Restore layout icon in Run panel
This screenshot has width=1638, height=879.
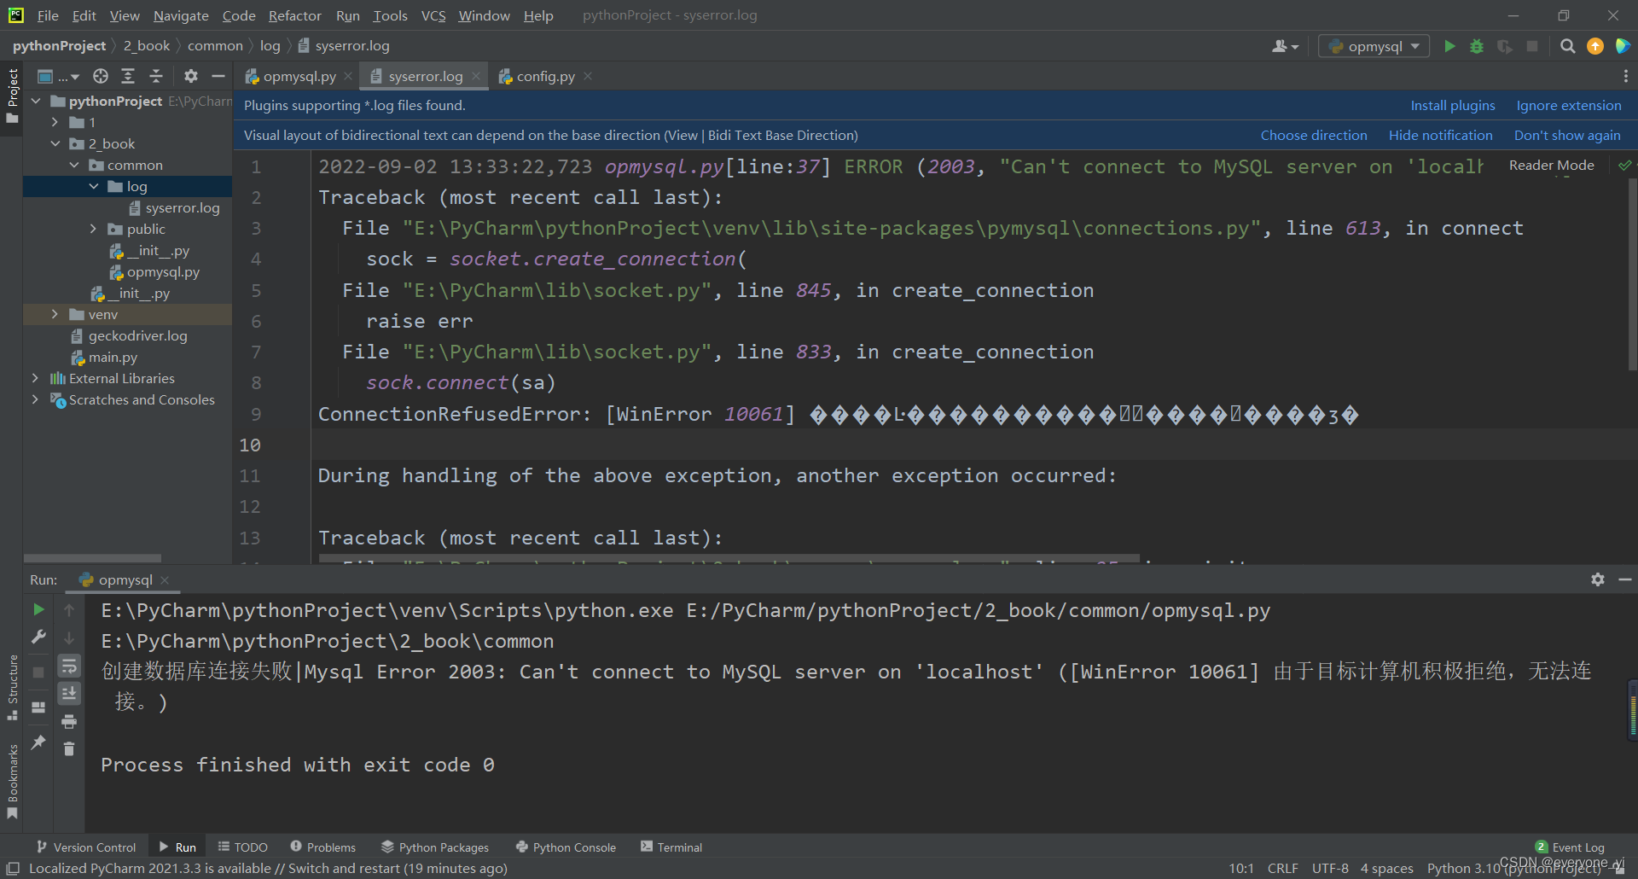(38, 707)
